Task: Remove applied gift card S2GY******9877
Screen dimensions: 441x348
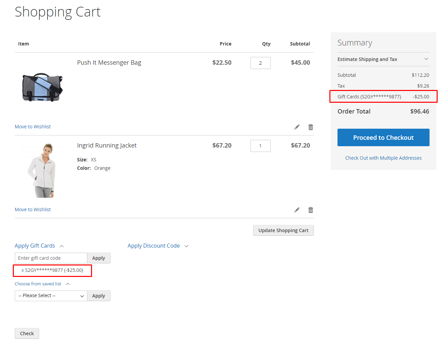Action: (23, 270)
